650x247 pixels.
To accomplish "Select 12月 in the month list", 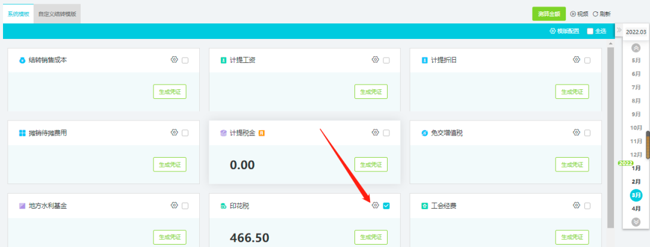I will 636,155.
